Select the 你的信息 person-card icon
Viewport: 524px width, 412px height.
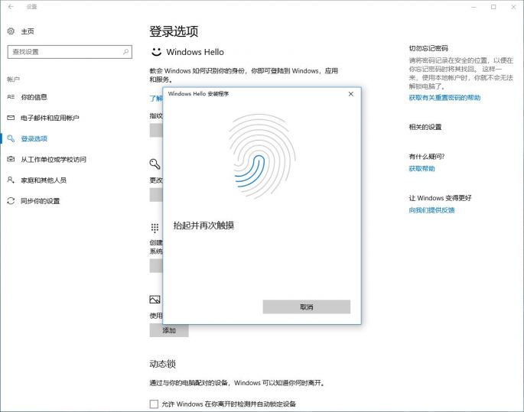coord(11,97)
